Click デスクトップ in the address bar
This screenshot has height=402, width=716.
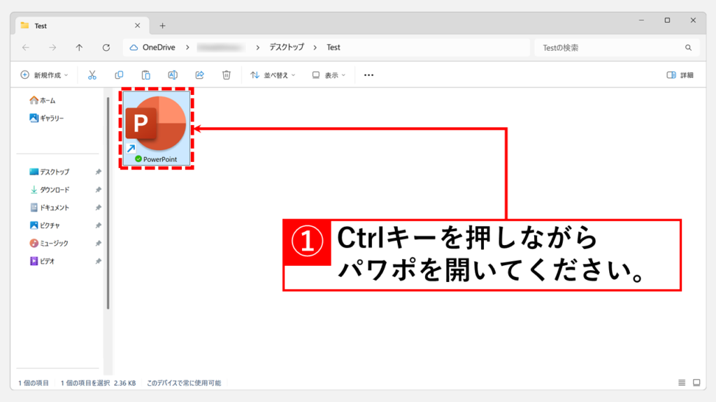tap(286, 47)
